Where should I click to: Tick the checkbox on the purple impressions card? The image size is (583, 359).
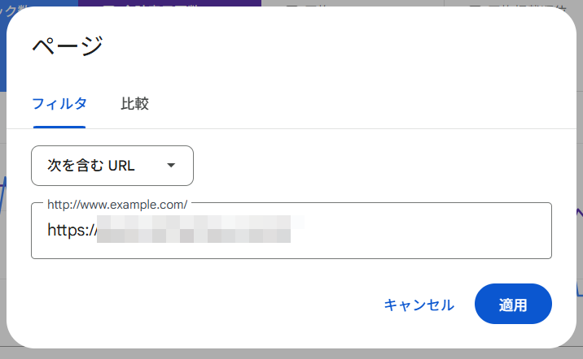(108, 5)
